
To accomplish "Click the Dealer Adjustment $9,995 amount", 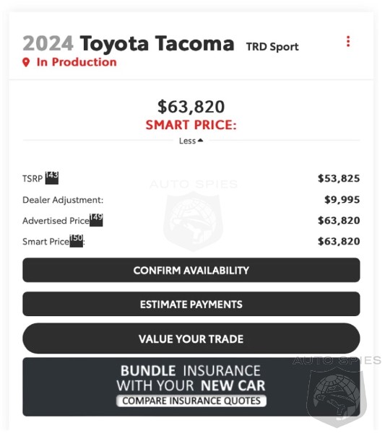I will [342, 199].
